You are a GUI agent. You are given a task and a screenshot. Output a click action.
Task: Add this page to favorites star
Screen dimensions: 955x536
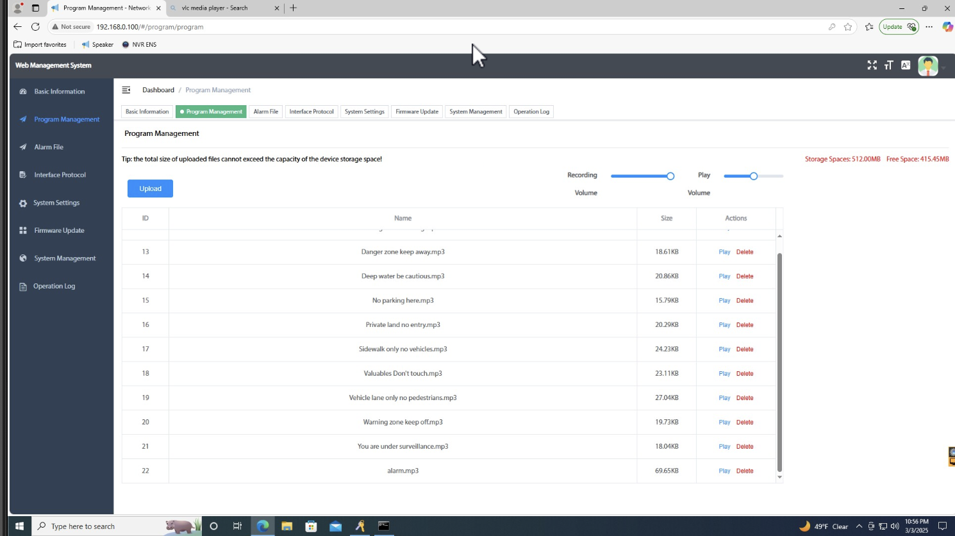(x=848, y=27)
